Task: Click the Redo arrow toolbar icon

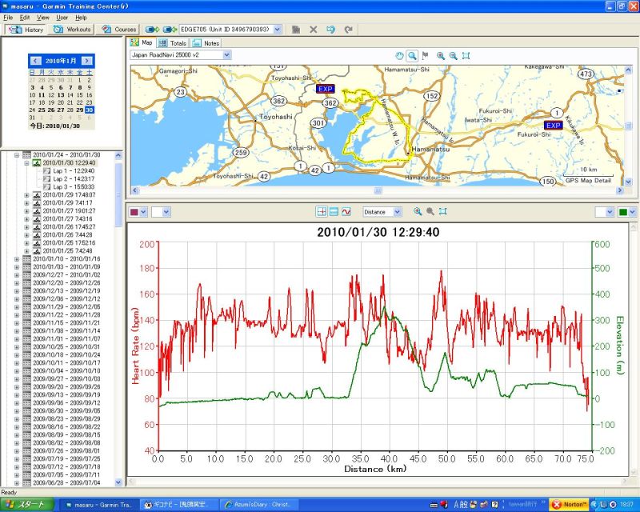Action: (x=348, y=30)
